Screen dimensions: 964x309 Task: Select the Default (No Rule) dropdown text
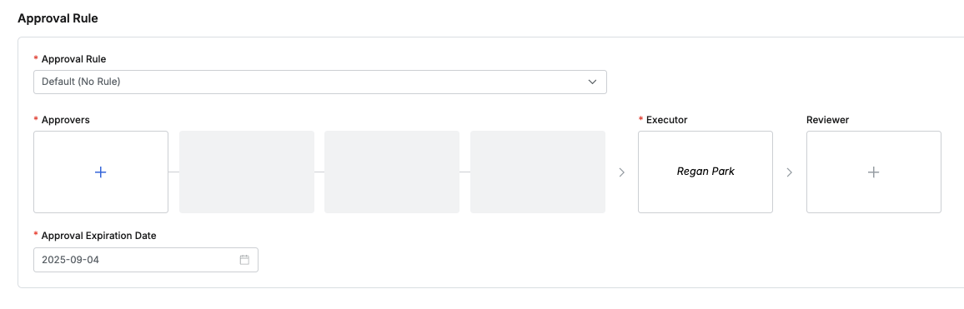click(81, 82)
